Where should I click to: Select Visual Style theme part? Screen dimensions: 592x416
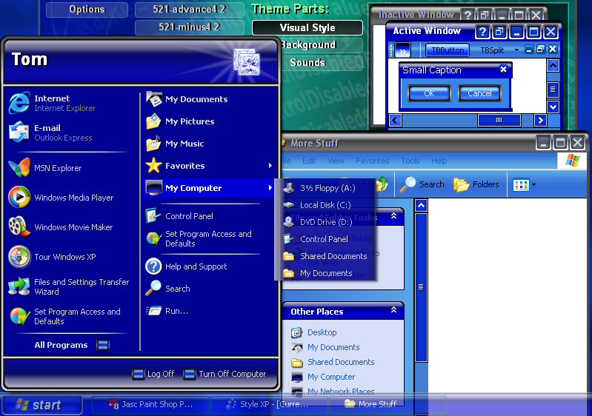[x=307, y=27]
